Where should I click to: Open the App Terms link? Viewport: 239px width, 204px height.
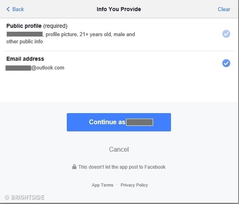(x=102, y=185)
